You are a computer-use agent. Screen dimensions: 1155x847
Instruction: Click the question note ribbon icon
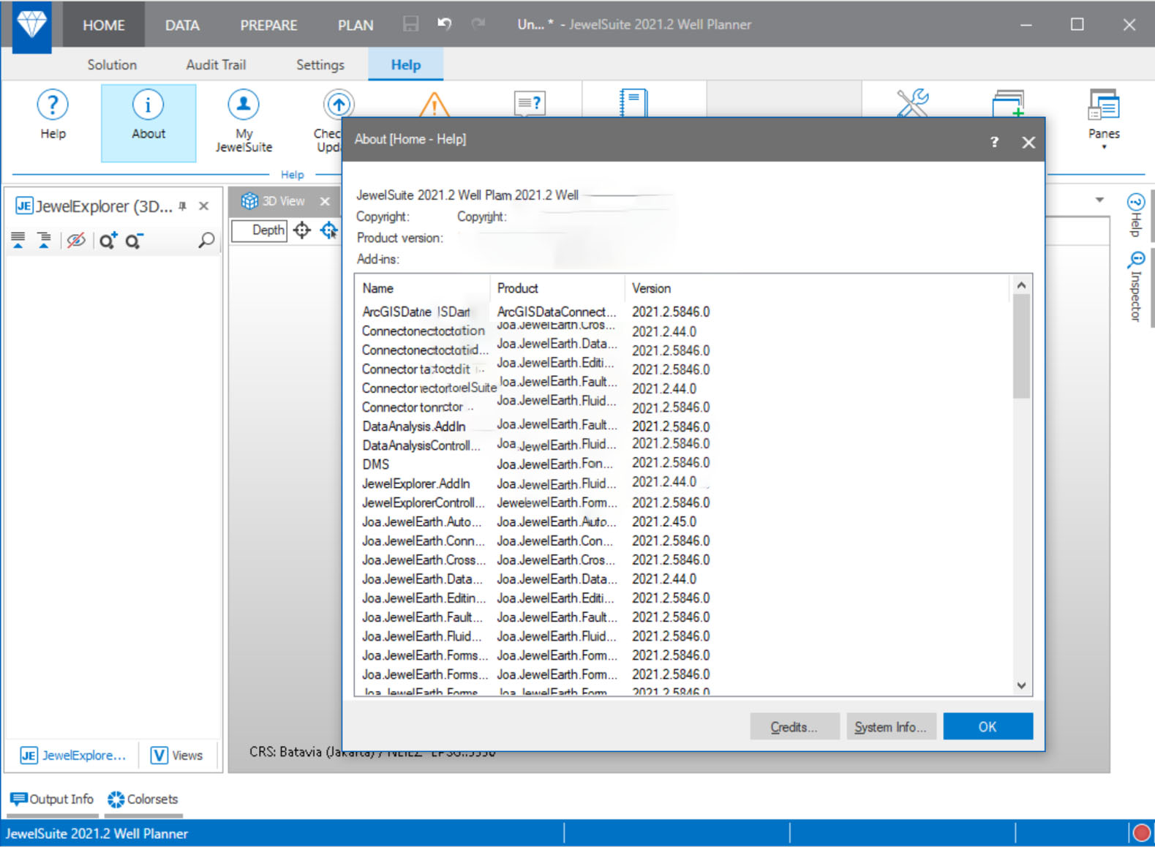pos(530,104)
